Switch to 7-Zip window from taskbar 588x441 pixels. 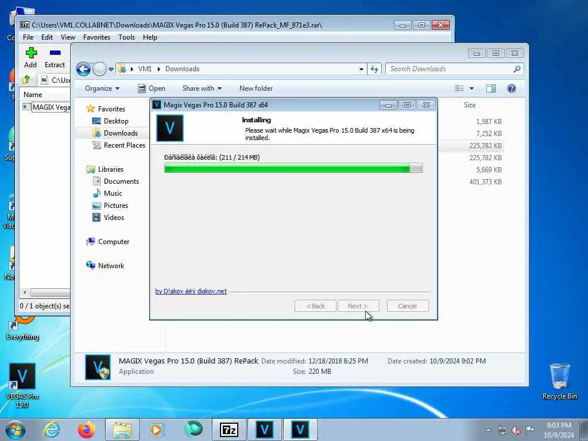pyautogui.click(x=229, y=430)
